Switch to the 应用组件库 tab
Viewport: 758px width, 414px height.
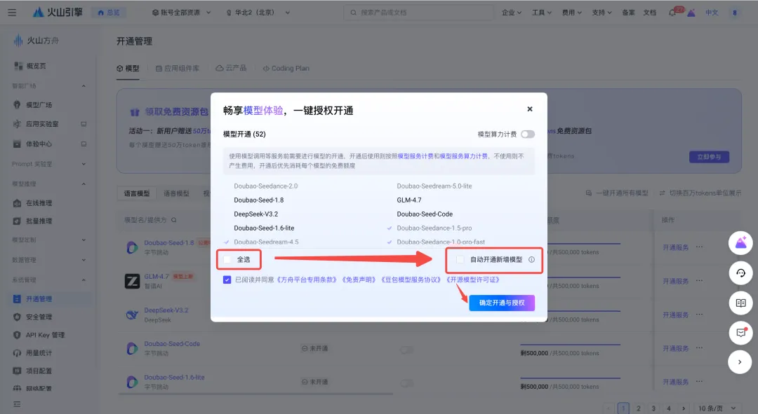tap(178, 69)
